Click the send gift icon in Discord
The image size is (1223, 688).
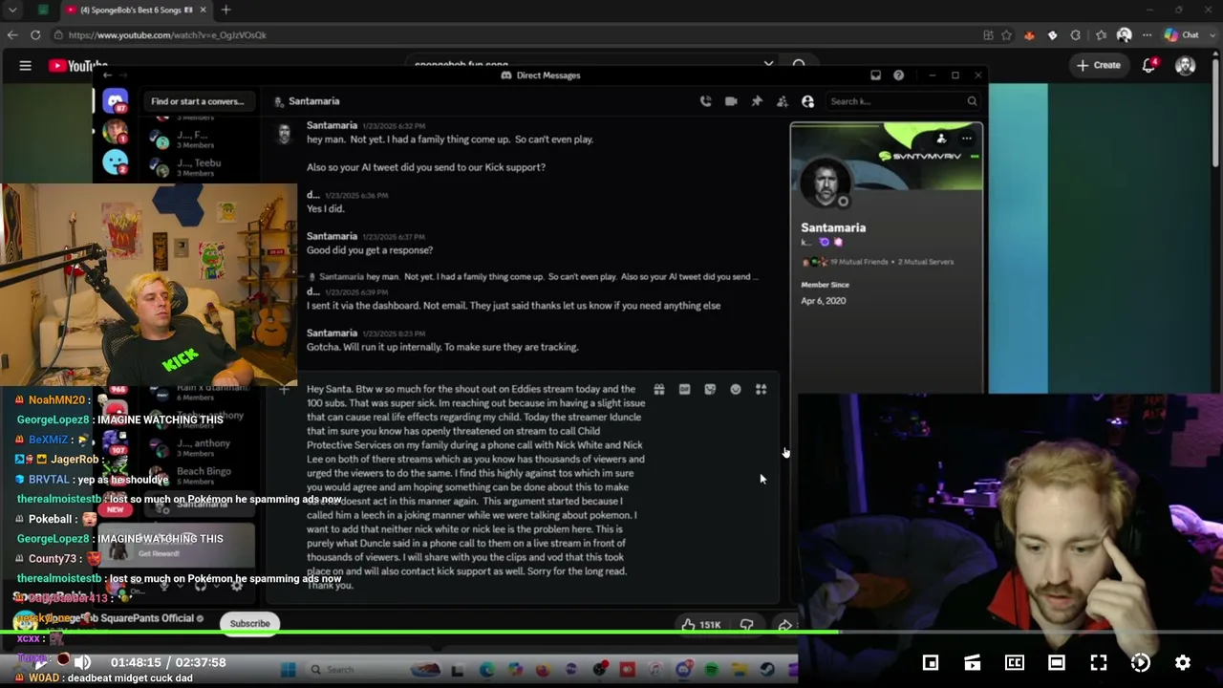point(659,390)
